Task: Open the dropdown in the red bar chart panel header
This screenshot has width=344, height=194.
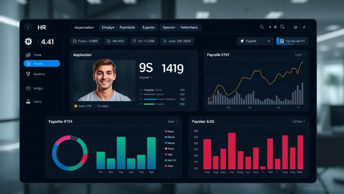Action: pos(298,121)
